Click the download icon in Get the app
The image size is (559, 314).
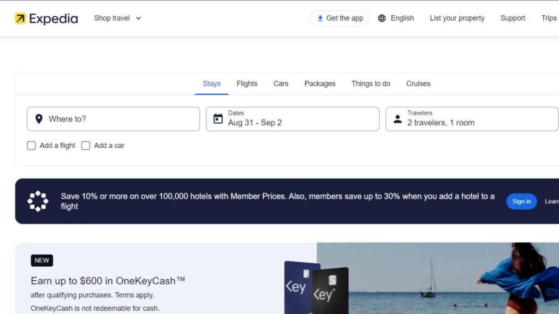click(x=320, y=18)
